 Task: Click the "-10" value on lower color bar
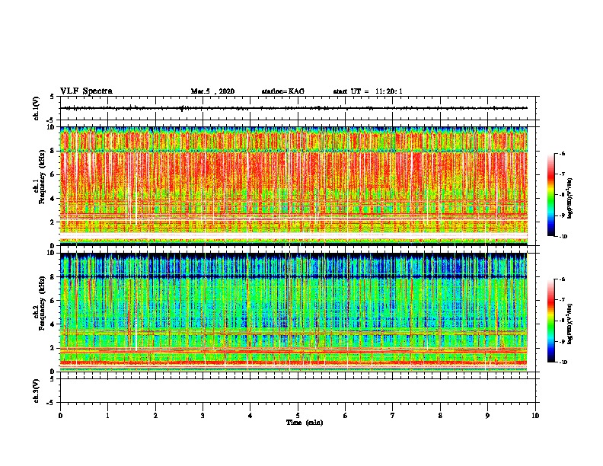(563, 362)
